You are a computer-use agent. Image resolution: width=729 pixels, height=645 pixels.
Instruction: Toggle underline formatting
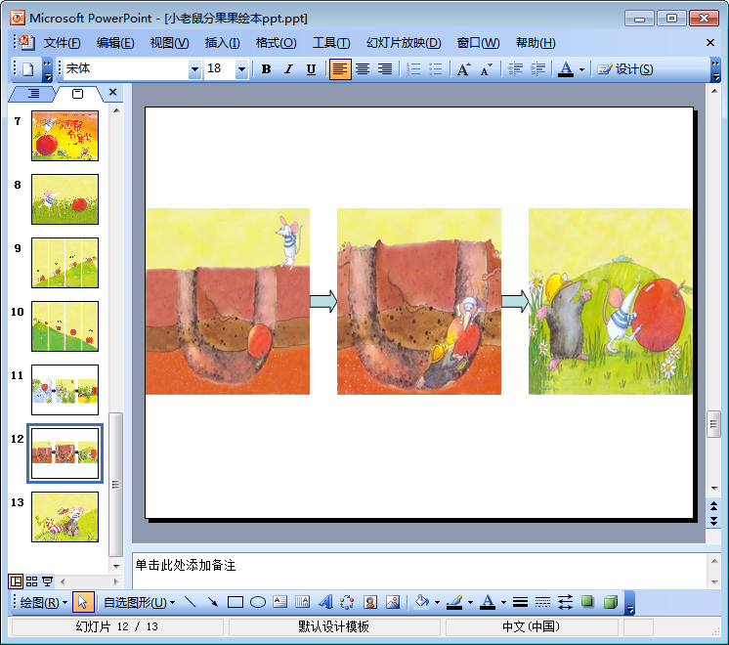pos(311,69)
